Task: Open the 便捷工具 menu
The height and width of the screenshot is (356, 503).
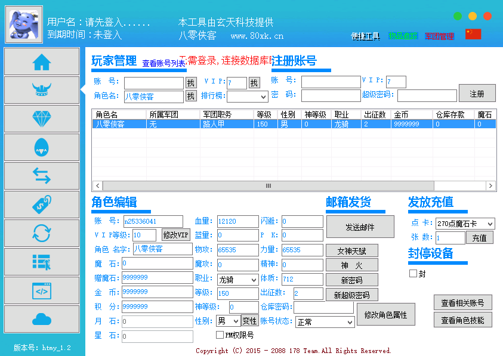Action: tap(366, 36)
